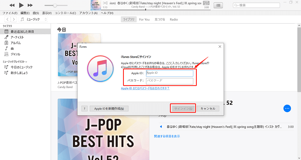Open the 曲(S) menu
The width and height of the screenshot is (301, 160).
click(36, 13)
